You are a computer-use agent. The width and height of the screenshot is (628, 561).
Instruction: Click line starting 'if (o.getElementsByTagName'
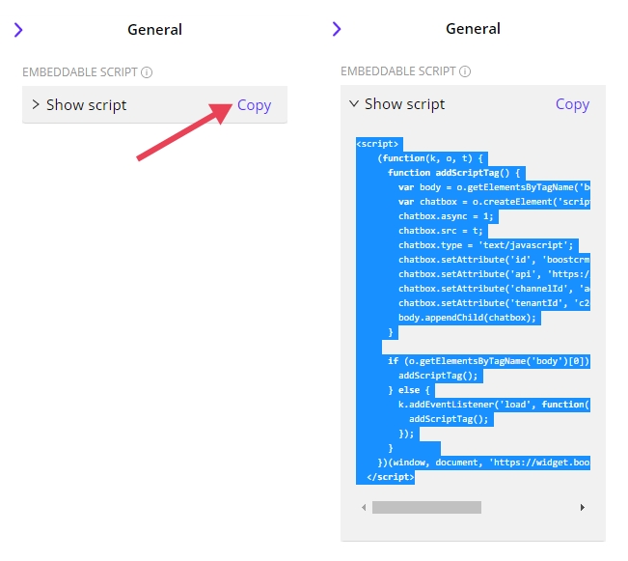[489, 361]
